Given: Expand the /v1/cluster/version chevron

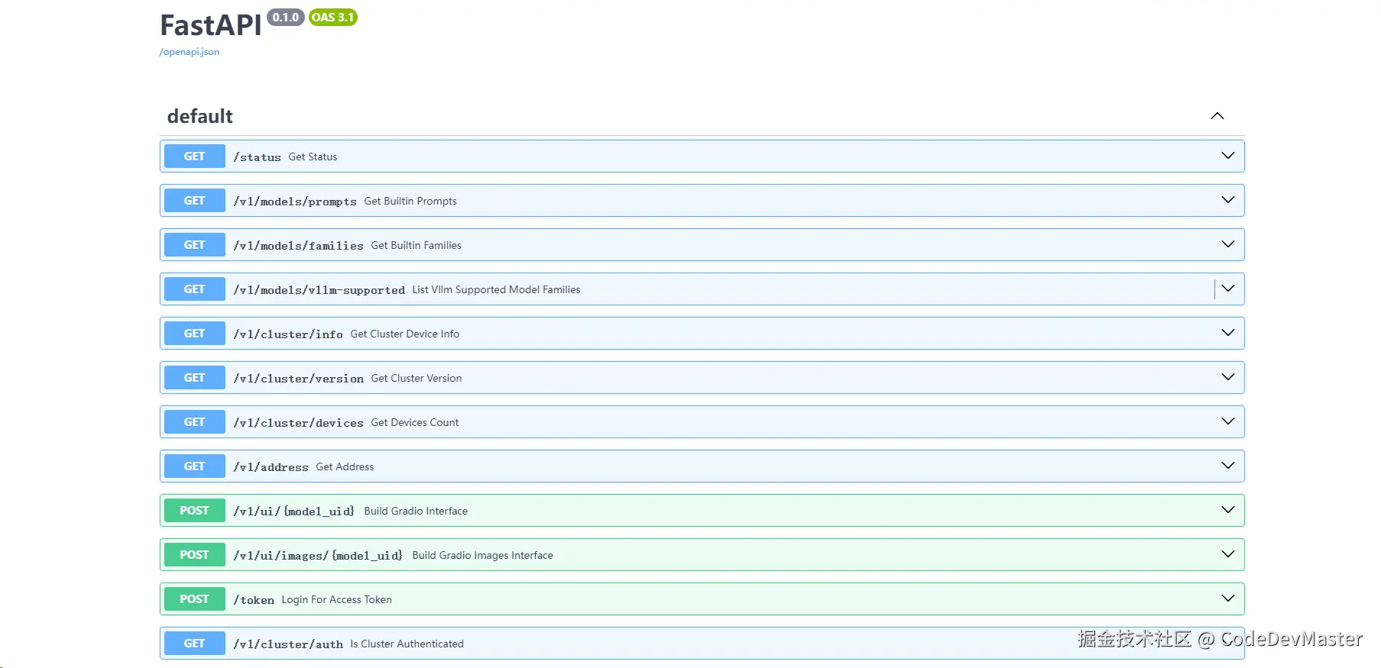Looking at the screenshot, I should tap(1228, 377).
